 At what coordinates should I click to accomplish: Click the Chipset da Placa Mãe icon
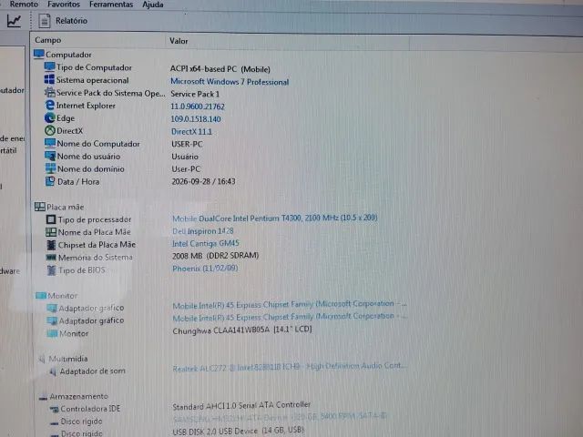click(51, 245)
